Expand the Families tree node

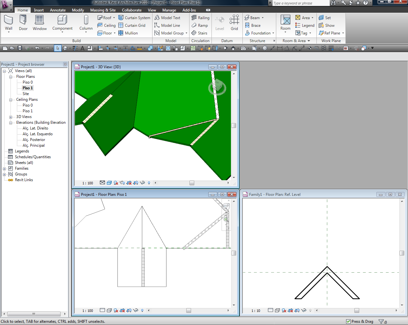(4, 169)
